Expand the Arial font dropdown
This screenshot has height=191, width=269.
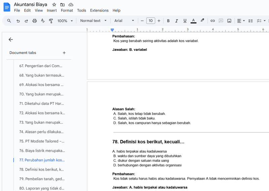coord(124,21)
